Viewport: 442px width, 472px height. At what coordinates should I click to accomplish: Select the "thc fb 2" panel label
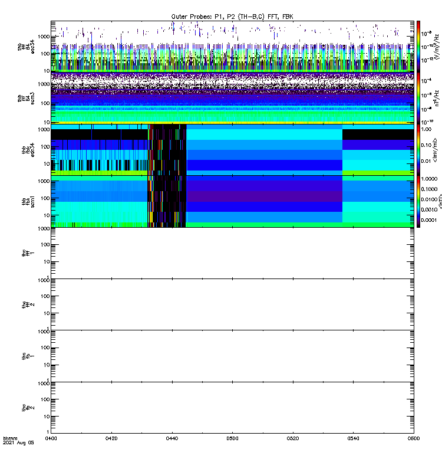(x=28, y=408)
